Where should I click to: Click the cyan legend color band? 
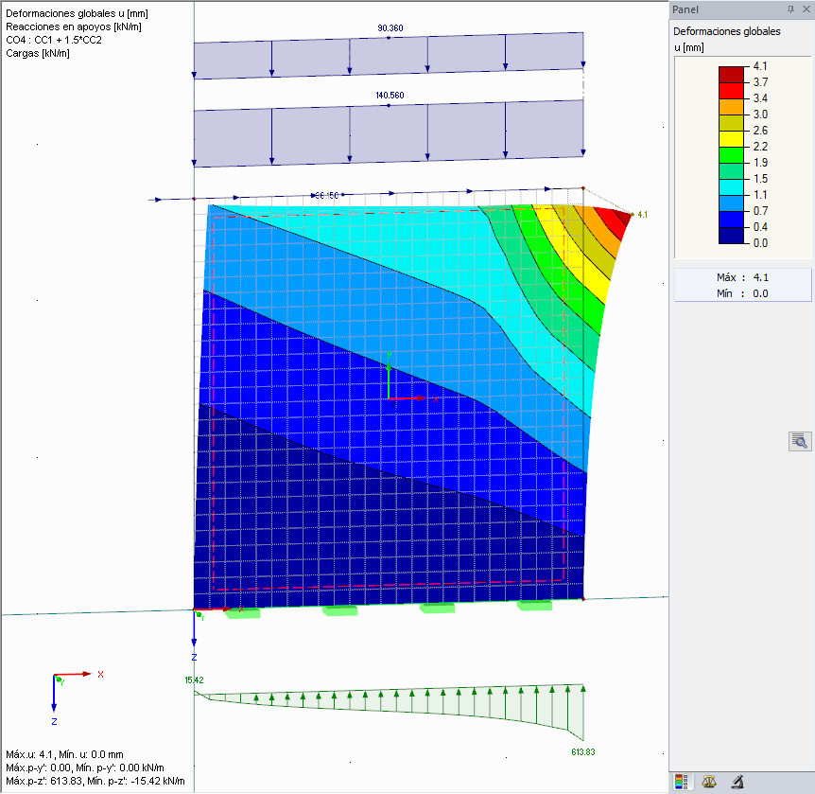click(731, 187)
